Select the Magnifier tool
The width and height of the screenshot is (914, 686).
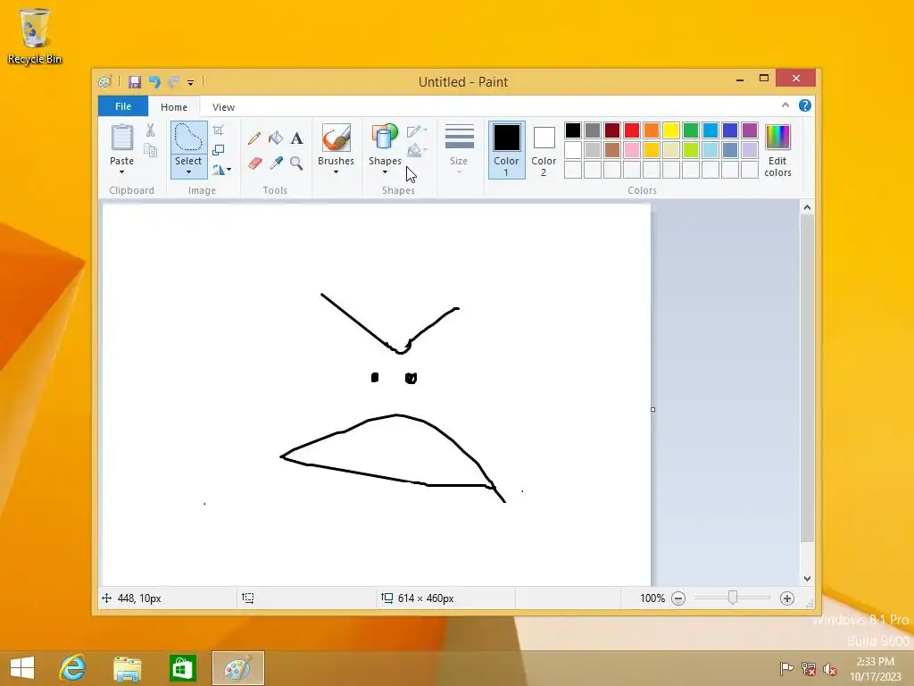click(296, 163)
